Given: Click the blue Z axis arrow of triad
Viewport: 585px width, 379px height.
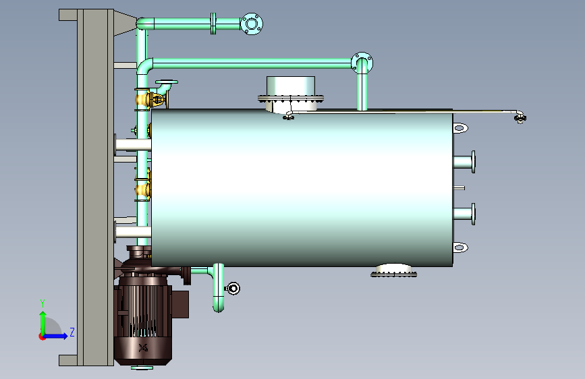Looking at the screenshot, I should pyautogui.click(x=55, y=336).
